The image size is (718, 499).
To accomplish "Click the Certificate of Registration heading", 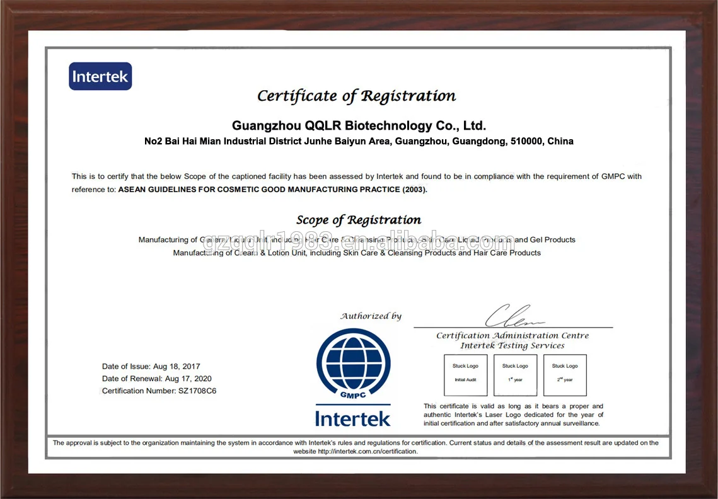I will pos(356,96).
